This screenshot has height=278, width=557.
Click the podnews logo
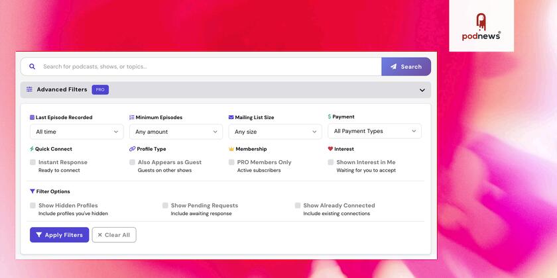point(481,26)
